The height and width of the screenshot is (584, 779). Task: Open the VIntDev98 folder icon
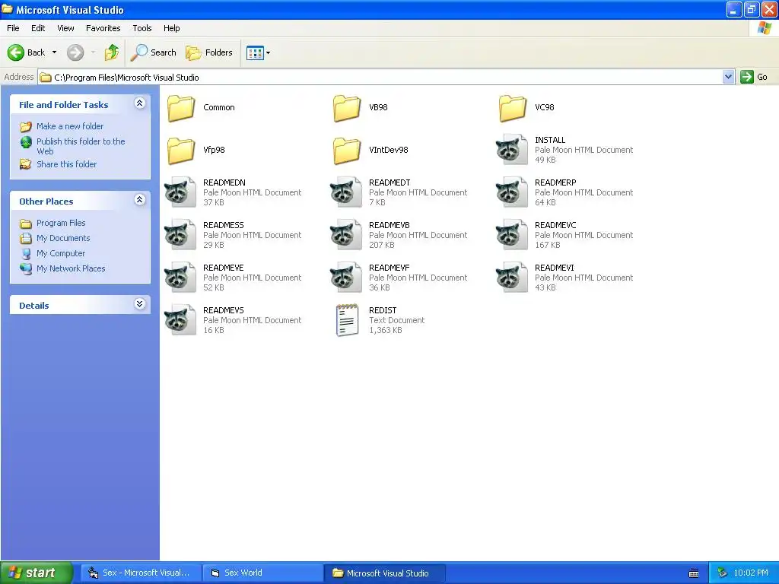[347, 151]
